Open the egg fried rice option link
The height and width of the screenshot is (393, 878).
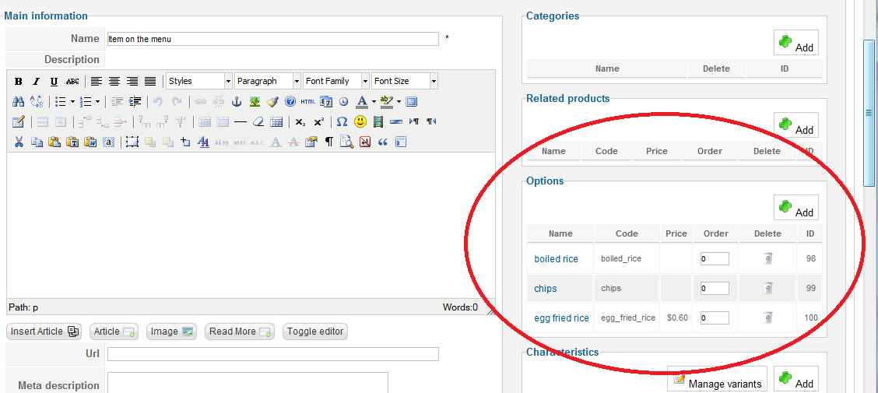click(x=561, y=318)
